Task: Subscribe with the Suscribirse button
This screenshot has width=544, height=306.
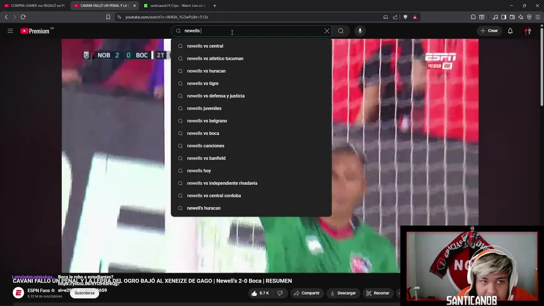Action: coord(85,293)
